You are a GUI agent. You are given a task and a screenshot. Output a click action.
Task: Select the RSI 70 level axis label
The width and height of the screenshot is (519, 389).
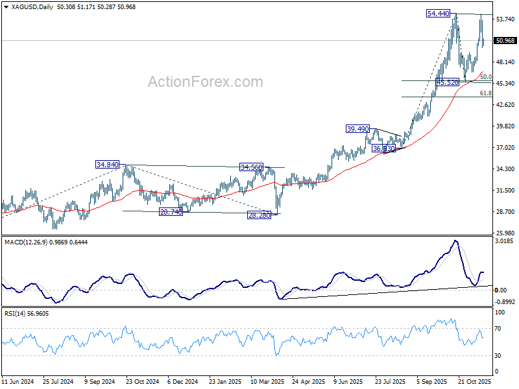click(x=498, y=329)
